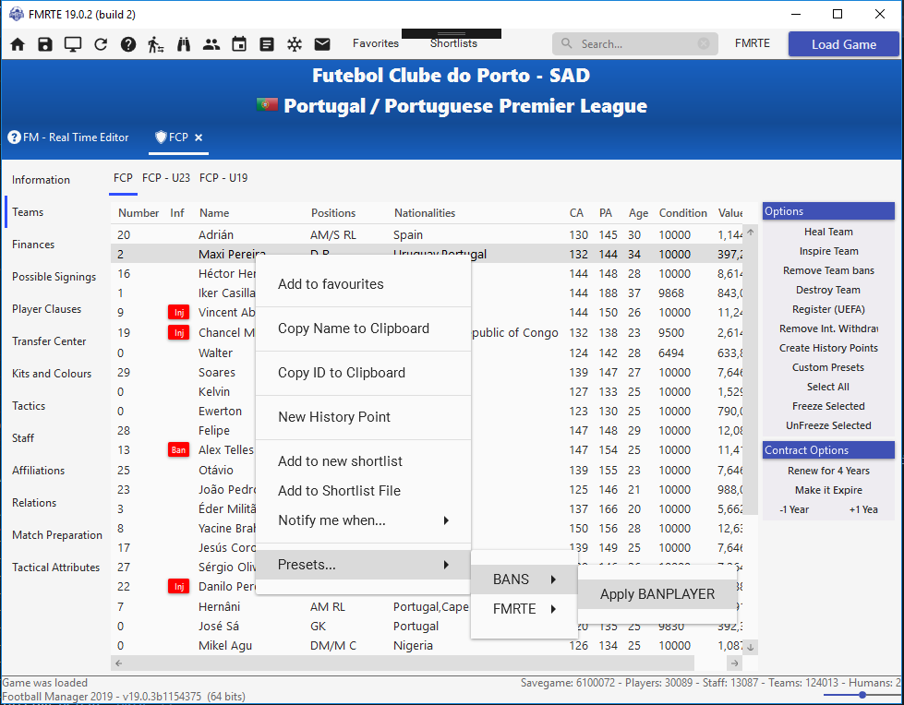Screen dimensions: 904x705
Task: Open the Favorites menu
Action: point(376,43)
